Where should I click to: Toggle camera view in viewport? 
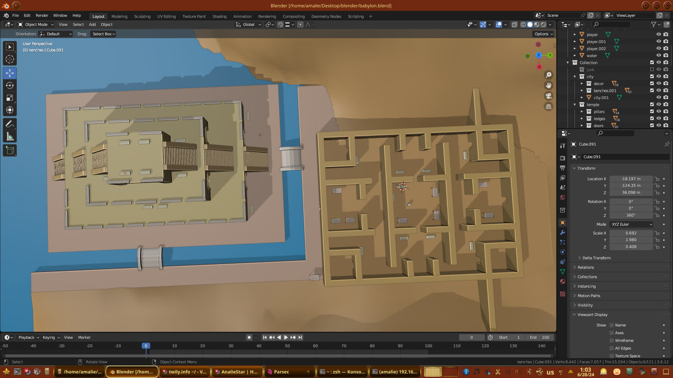tap(549, 96)
